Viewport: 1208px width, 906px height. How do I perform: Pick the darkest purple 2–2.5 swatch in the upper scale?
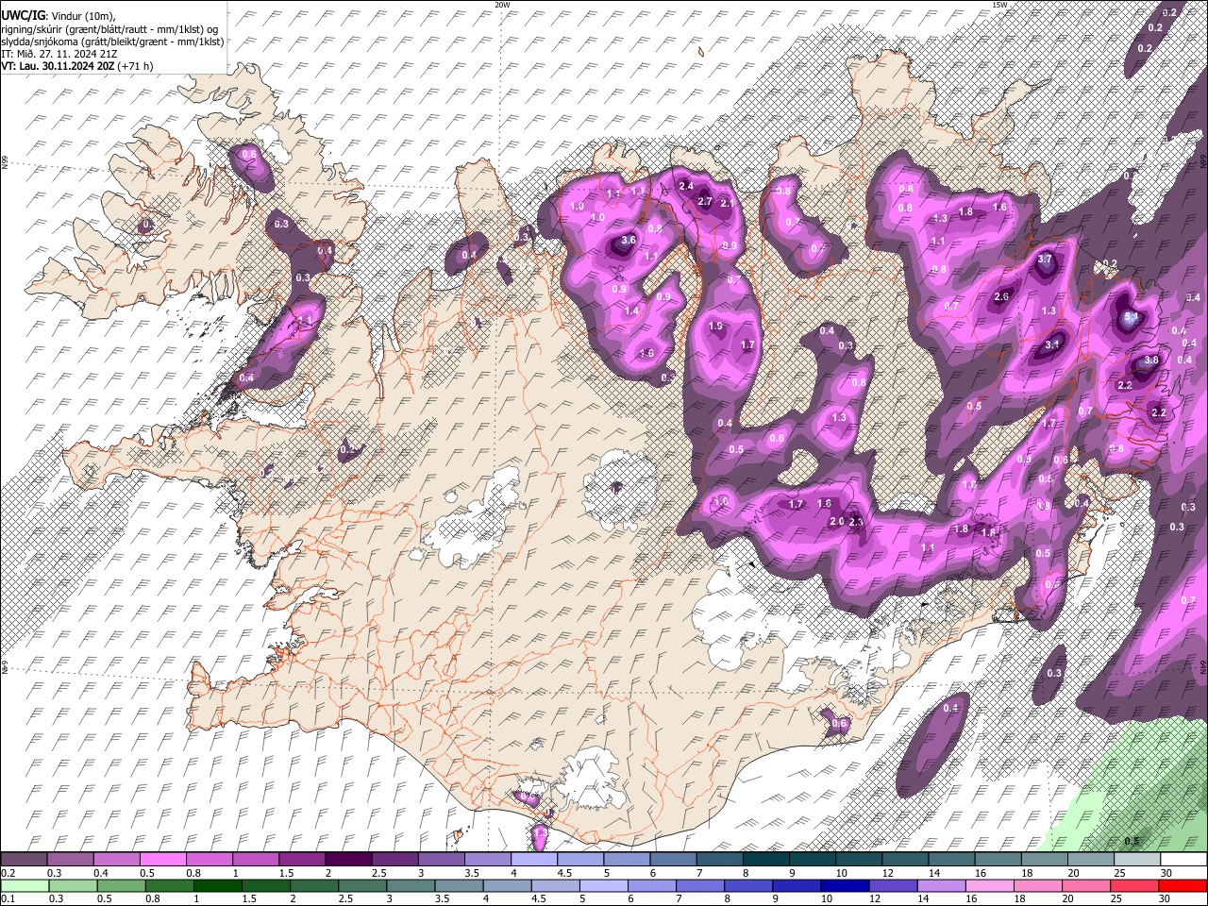pos(347,859)
